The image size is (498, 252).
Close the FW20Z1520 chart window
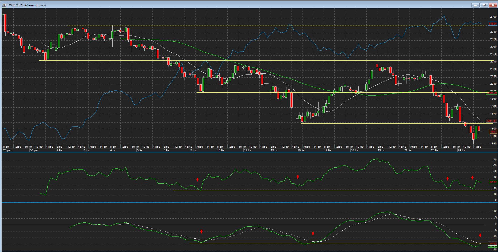pos(493,5)
